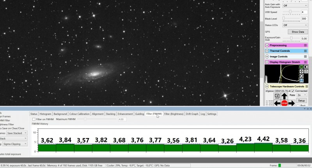Collapse the Telescope Hardware Controls section
The image size is (312, 168).
(x=267, y=86)
